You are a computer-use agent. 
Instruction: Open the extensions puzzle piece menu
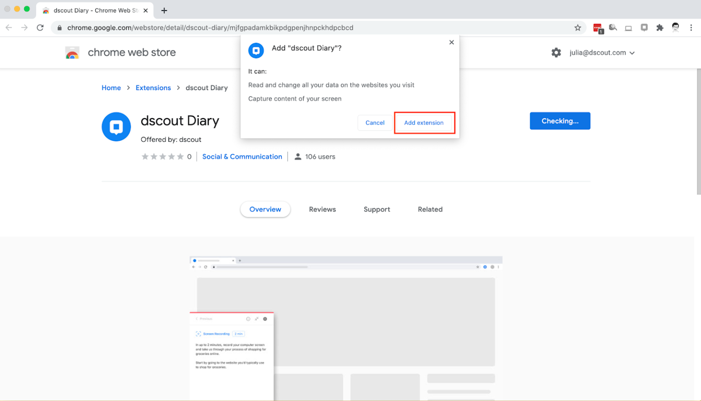pyautogui.click(x=660, y=28)
